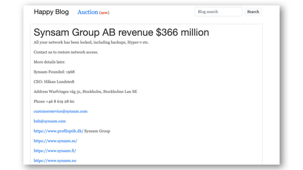This screenshot has height=170, width=303.
Task: Open the Auction page link
Action: coord(88,12)
